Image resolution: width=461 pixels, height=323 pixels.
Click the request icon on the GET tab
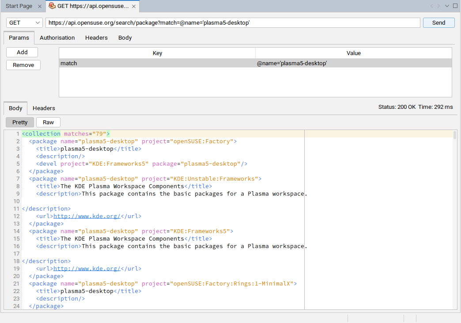pyautogui.click(x=52, y=6)
